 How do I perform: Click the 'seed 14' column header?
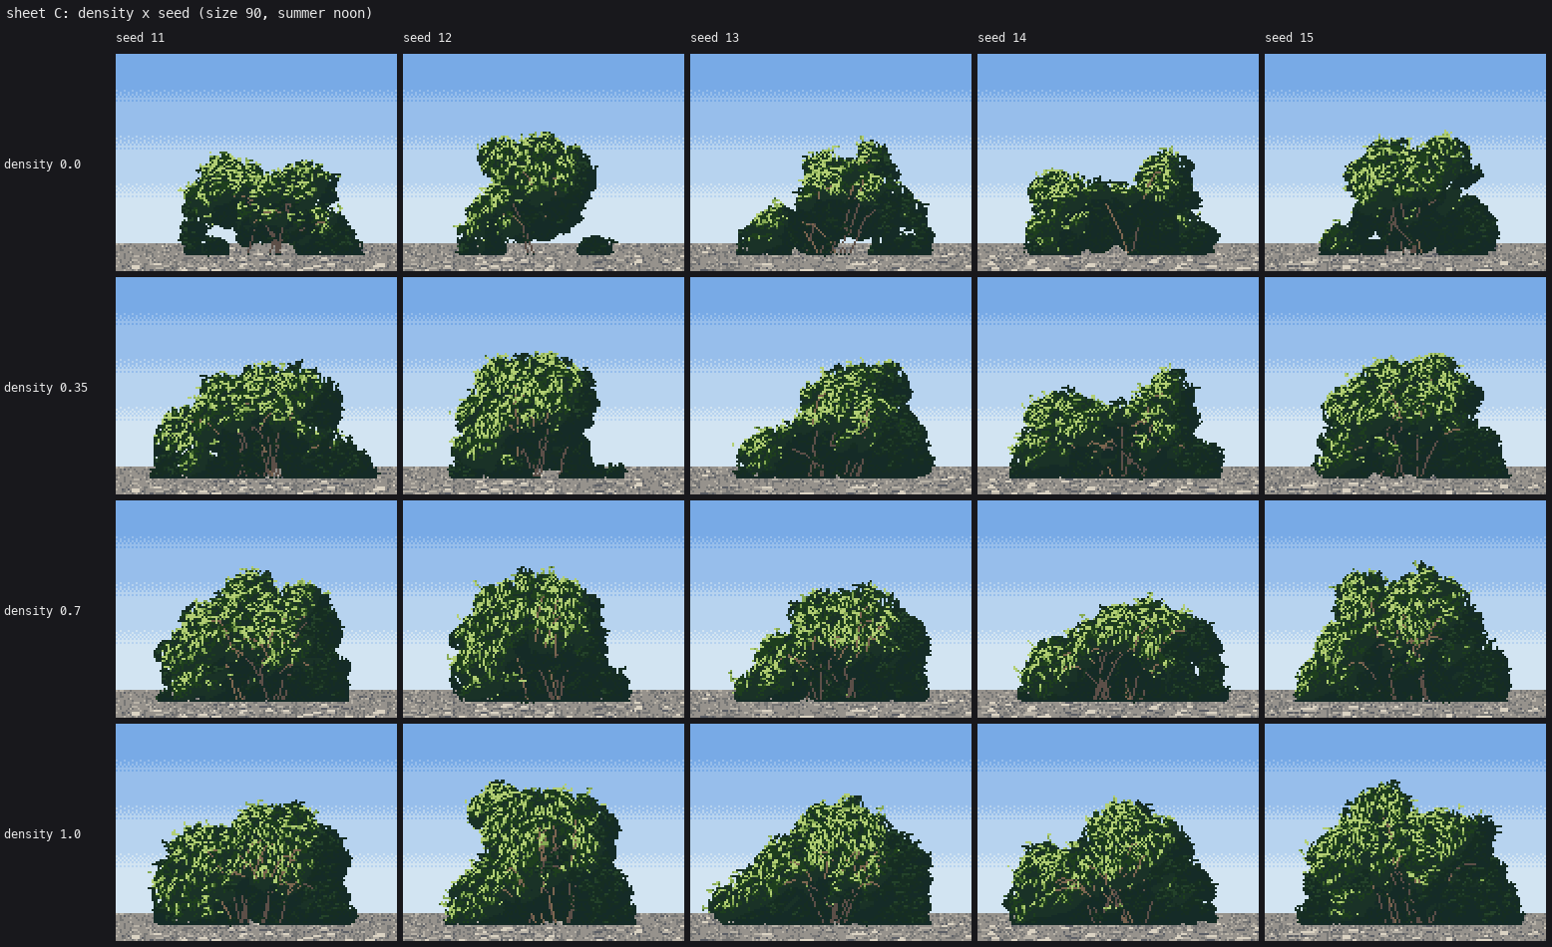click(1002, 38)
